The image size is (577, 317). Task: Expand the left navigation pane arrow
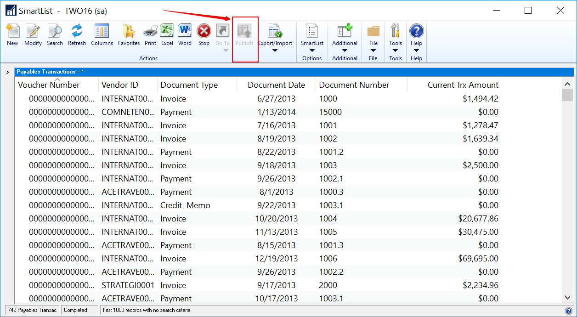tap(7, 72)
